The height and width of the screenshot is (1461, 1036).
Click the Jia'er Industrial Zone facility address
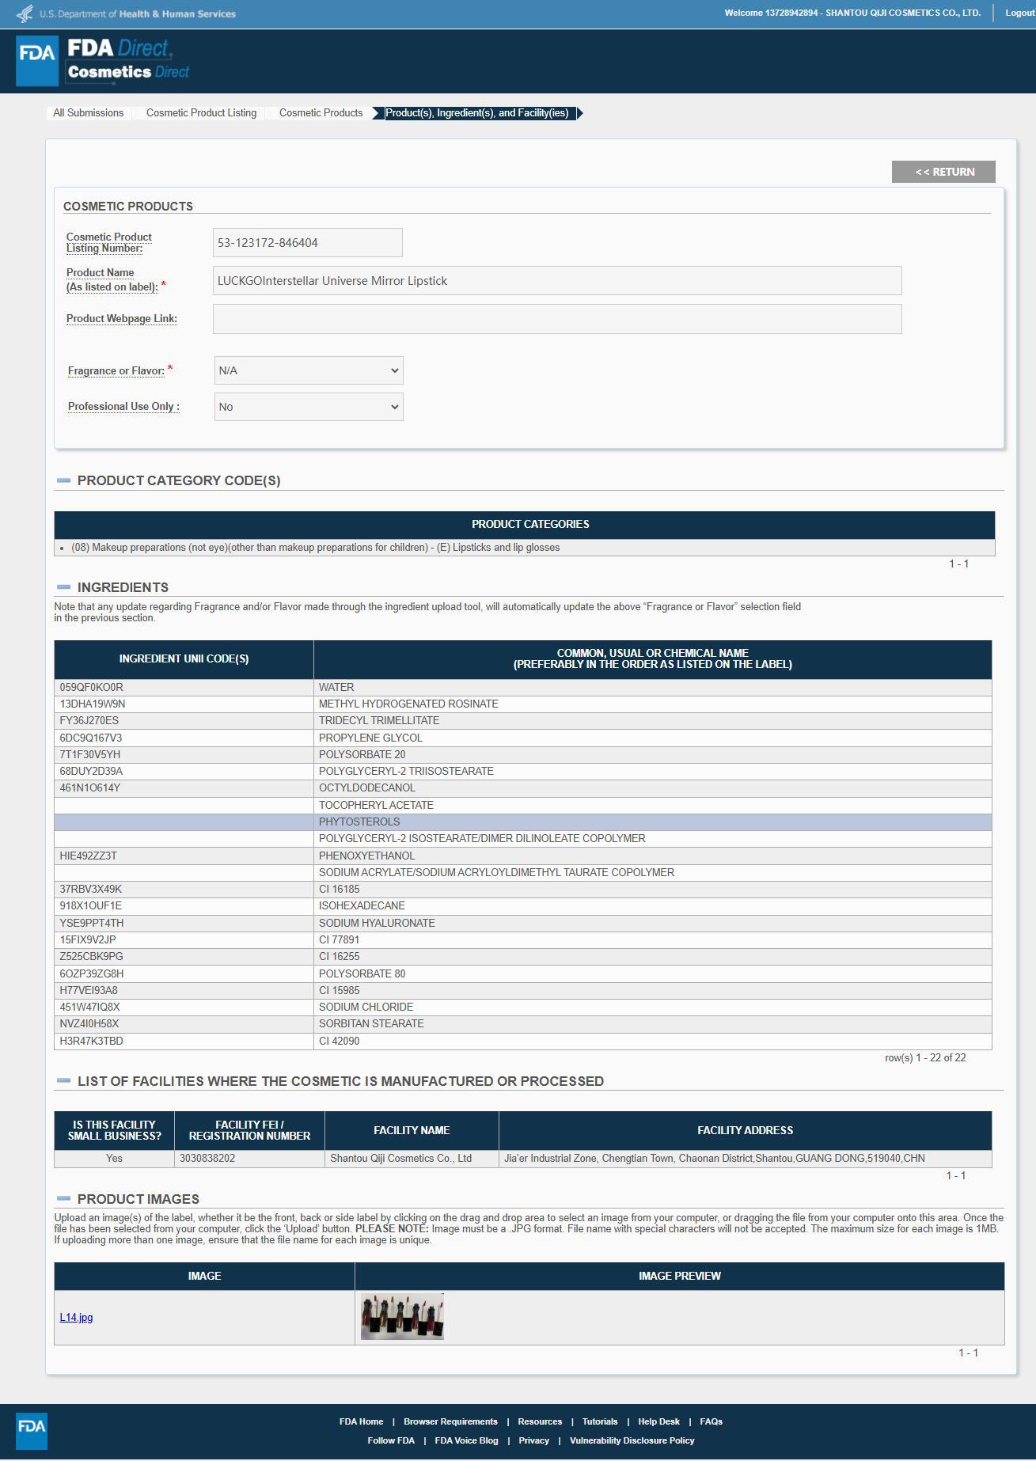[x=714, y=1158]
